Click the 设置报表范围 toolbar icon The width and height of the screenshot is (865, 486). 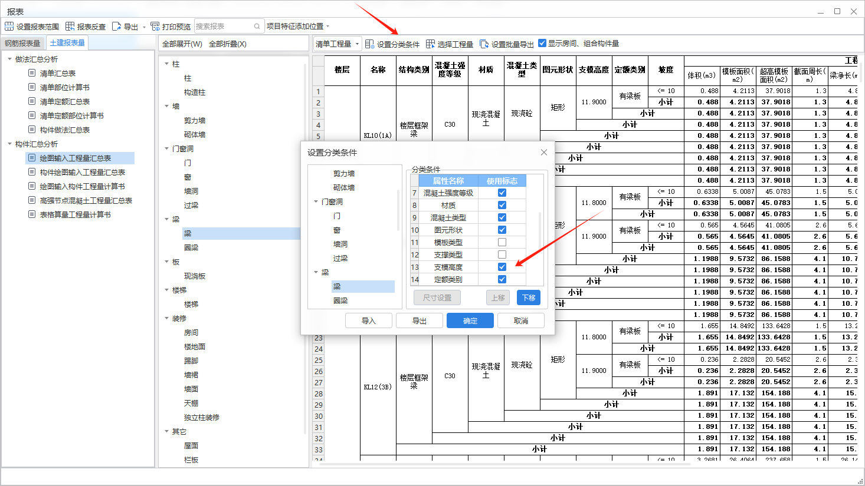[x=9, y=27]
